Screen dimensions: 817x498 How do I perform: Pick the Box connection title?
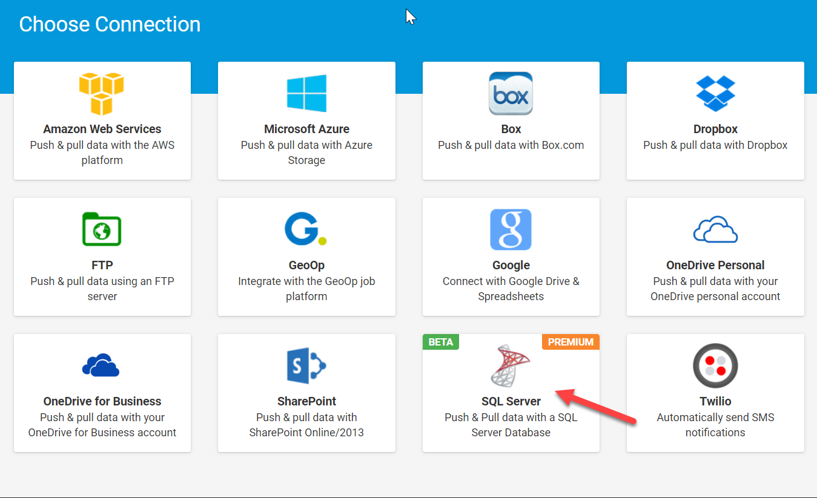[x=511, y=129]
